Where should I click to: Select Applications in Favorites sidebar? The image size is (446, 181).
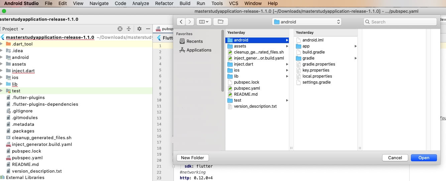click(199, 50)
